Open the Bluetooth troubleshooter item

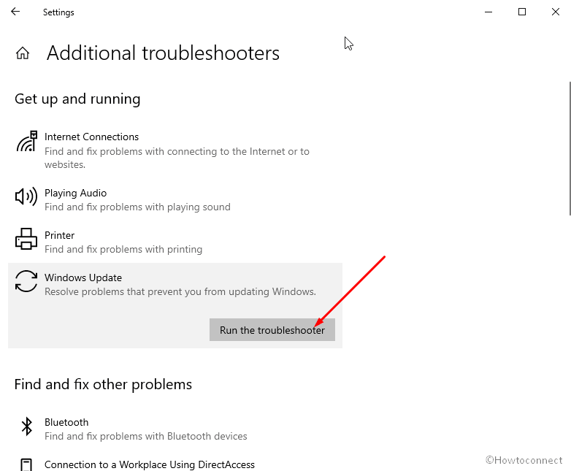(x=175, y=429)
